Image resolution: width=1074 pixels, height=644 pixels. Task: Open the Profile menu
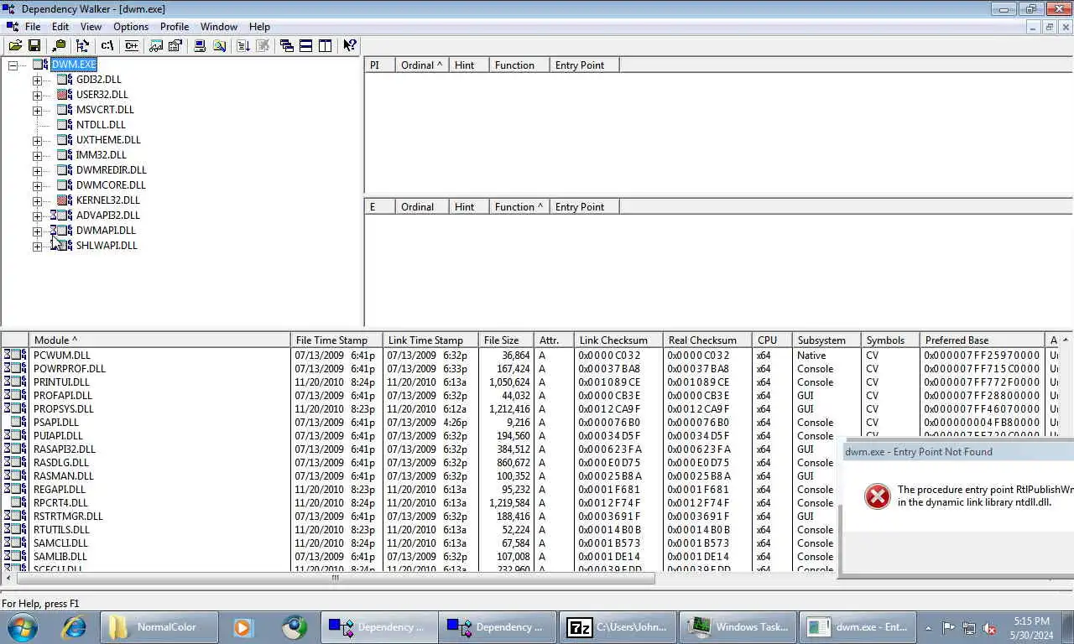[175, 27]
